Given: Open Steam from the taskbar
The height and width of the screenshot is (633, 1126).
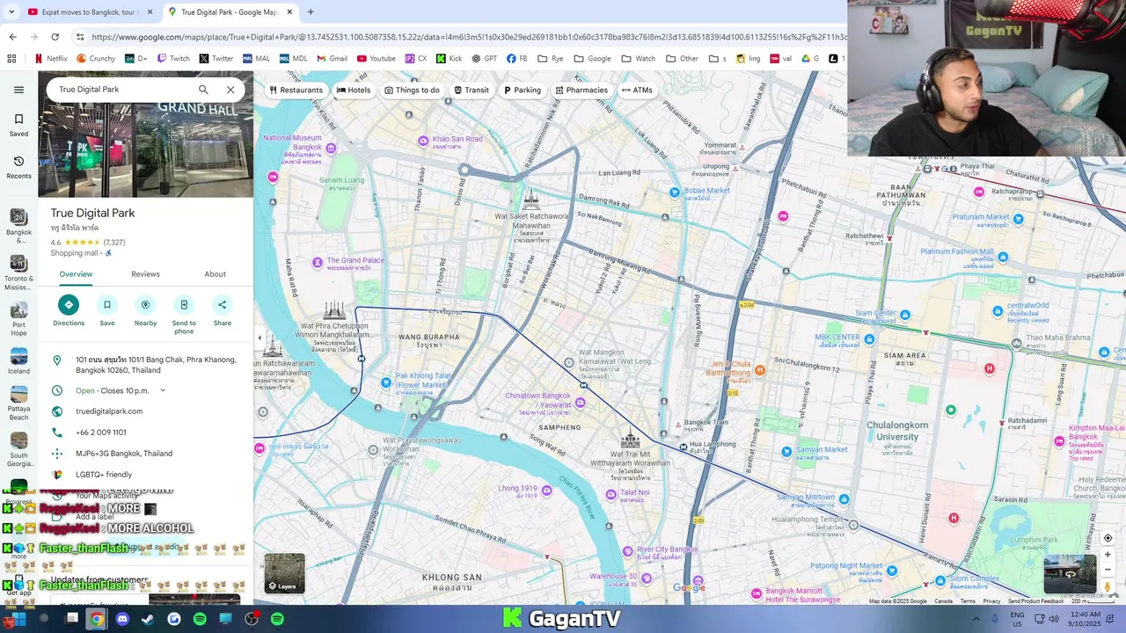Looking at the screenshot, I should (148, 619).
